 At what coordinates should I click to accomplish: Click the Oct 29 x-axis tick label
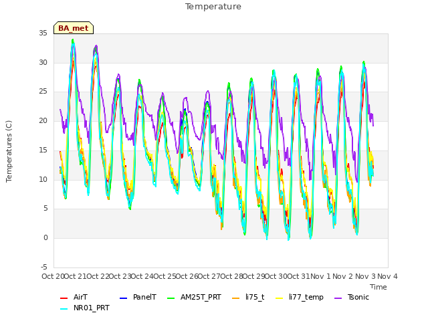click(254, 276)
